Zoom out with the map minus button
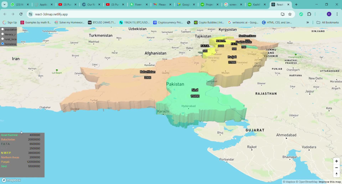The height and width of the screenshot is (184, 342). pyautogui.click(x=336, y=168)
